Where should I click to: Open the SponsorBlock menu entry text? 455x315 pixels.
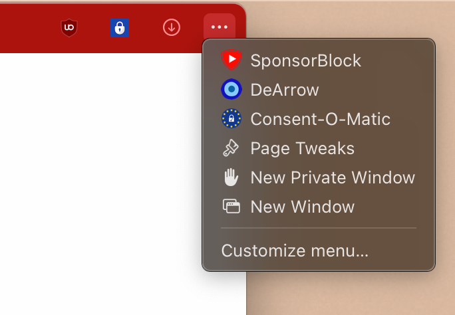(x=305, y=60)
